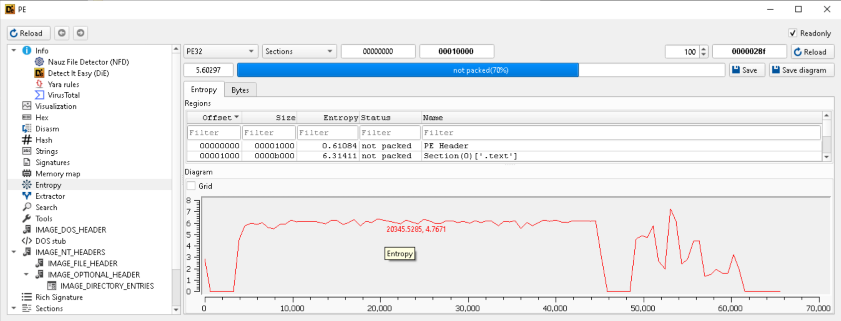This screenshot has width=841, height=321.
Task: Select the Memory map item
Action: coord(57,174)
